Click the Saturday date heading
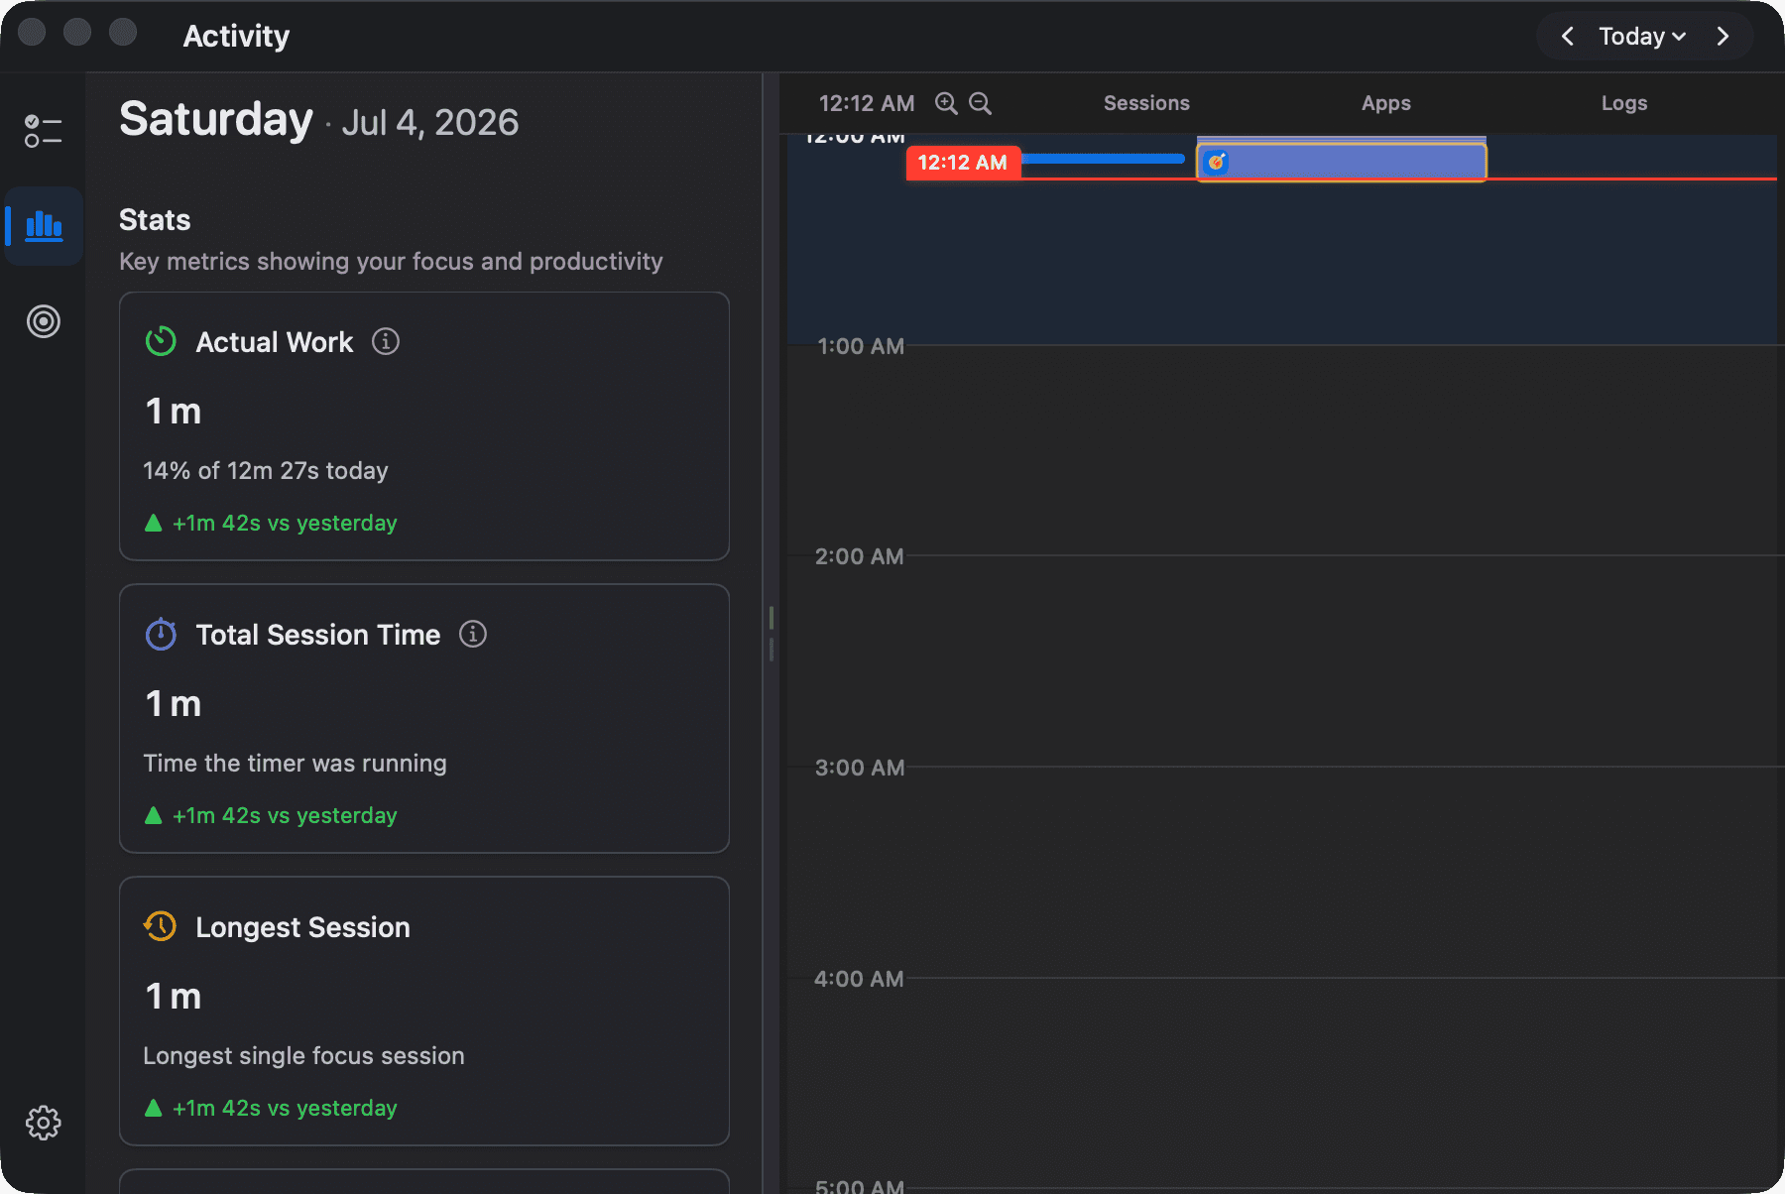The image size is (1785, 1194). coord(216,119)
